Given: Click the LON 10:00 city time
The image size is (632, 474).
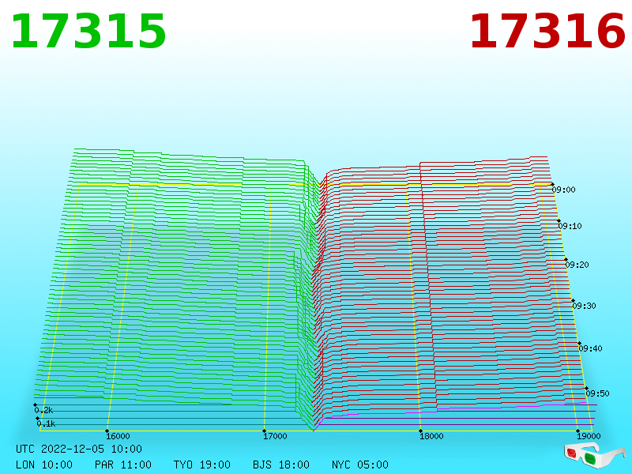Looking at the screenshot, I should [44, 465].
